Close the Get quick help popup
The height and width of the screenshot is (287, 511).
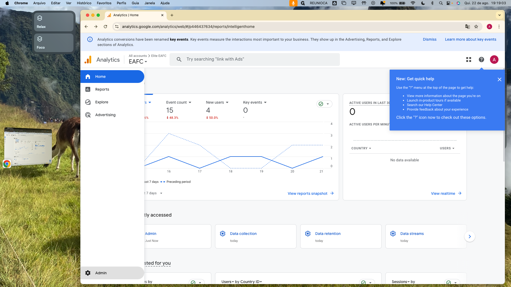(500, 79)
